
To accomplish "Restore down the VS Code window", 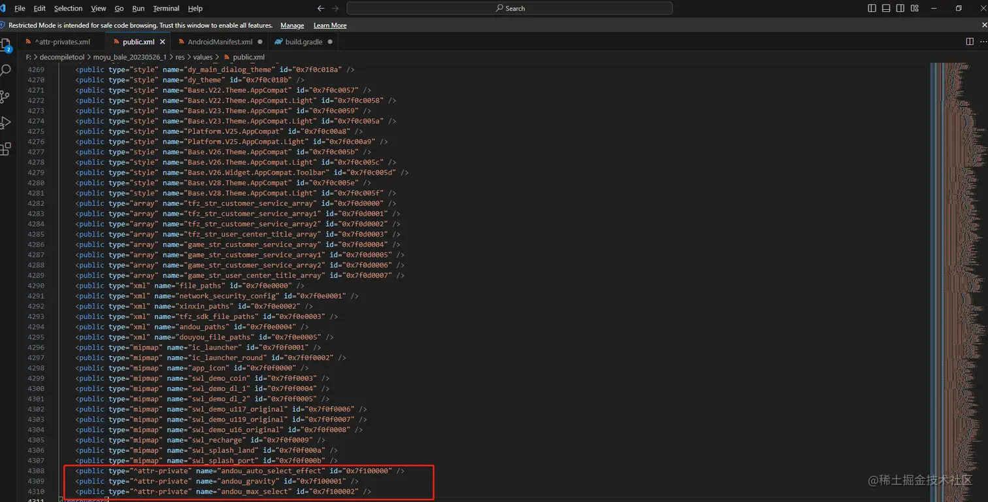I will coord(959,8).
